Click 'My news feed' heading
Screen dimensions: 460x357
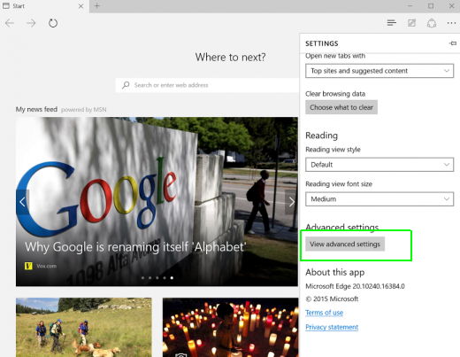tap(36, 109)
